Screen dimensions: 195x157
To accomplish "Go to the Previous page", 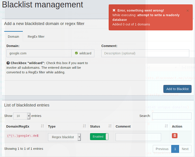I will [x=162, y=149].
